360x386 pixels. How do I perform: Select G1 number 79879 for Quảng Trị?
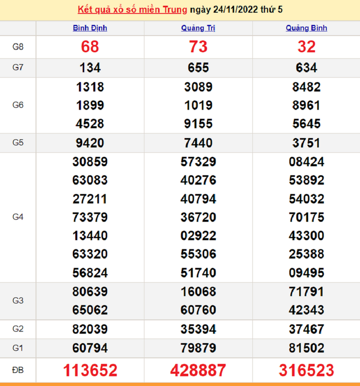tap(198, 348)
